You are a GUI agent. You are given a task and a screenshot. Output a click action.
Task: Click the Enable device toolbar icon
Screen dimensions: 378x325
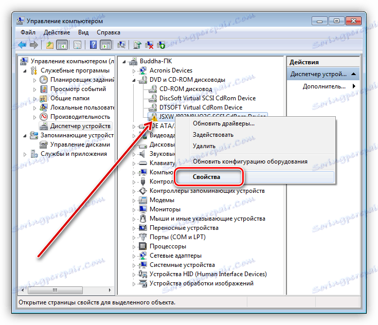tap(161, 45)
